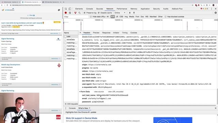The width and height of the screenshot is (218, 123).
Task: Stop recording the network log
Action: coord(66,13)
